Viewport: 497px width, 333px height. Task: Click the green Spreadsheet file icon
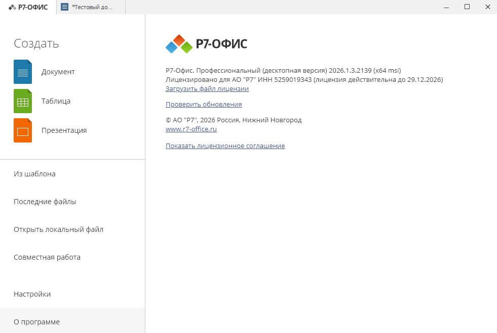[23, 101]
